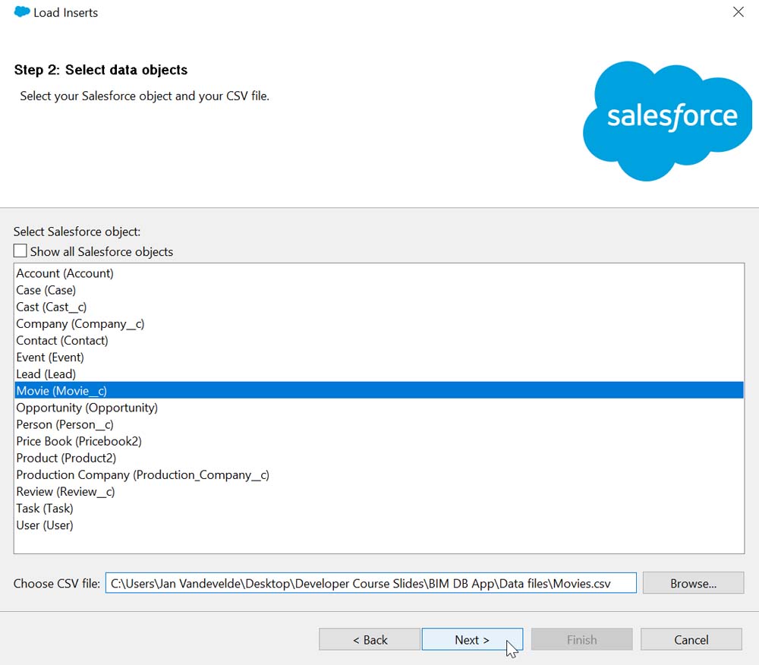Select Lead (Lead) object
The height and width of the screenshot is (665, 759).
(46, 373)
